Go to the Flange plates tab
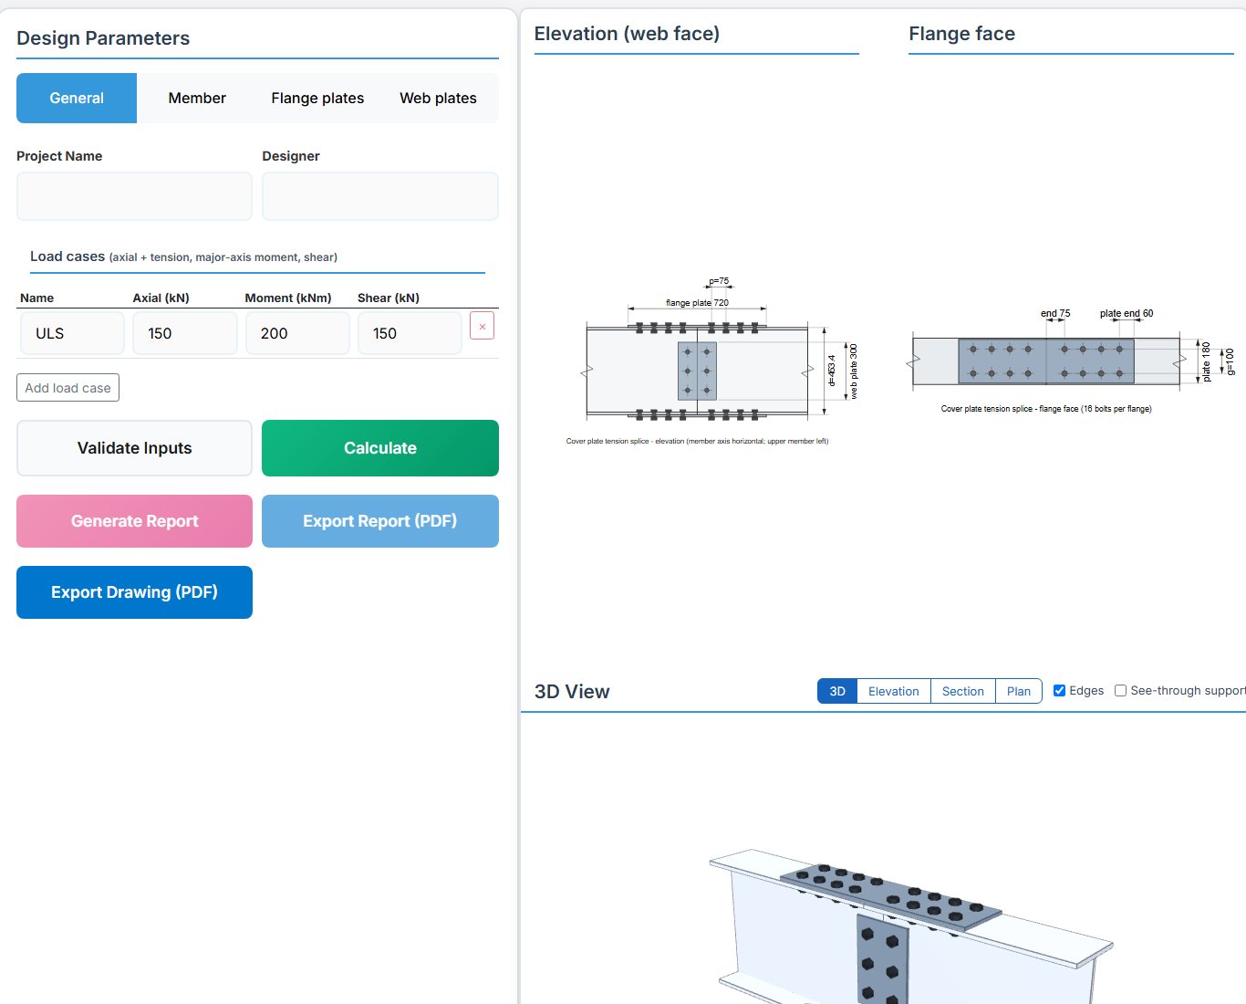The image size is (1246, 1004). pyautogui.click(x=317, y=98)
